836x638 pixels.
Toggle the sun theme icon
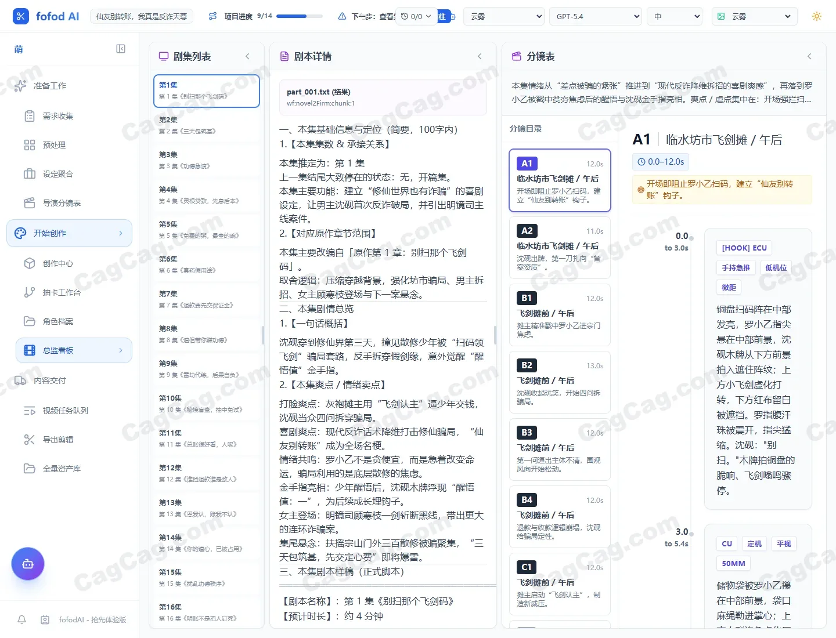[x=817, y=16]
